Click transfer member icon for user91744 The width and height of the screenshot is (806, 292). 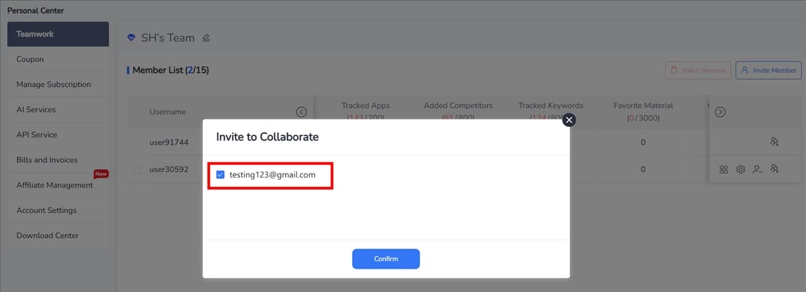(774, 142)
